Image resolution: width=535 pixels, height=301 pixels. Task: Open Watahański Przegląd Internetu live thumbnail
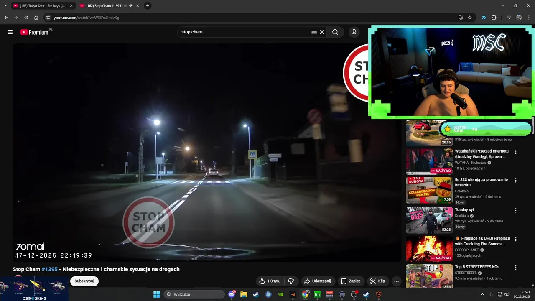click(429, 161)
